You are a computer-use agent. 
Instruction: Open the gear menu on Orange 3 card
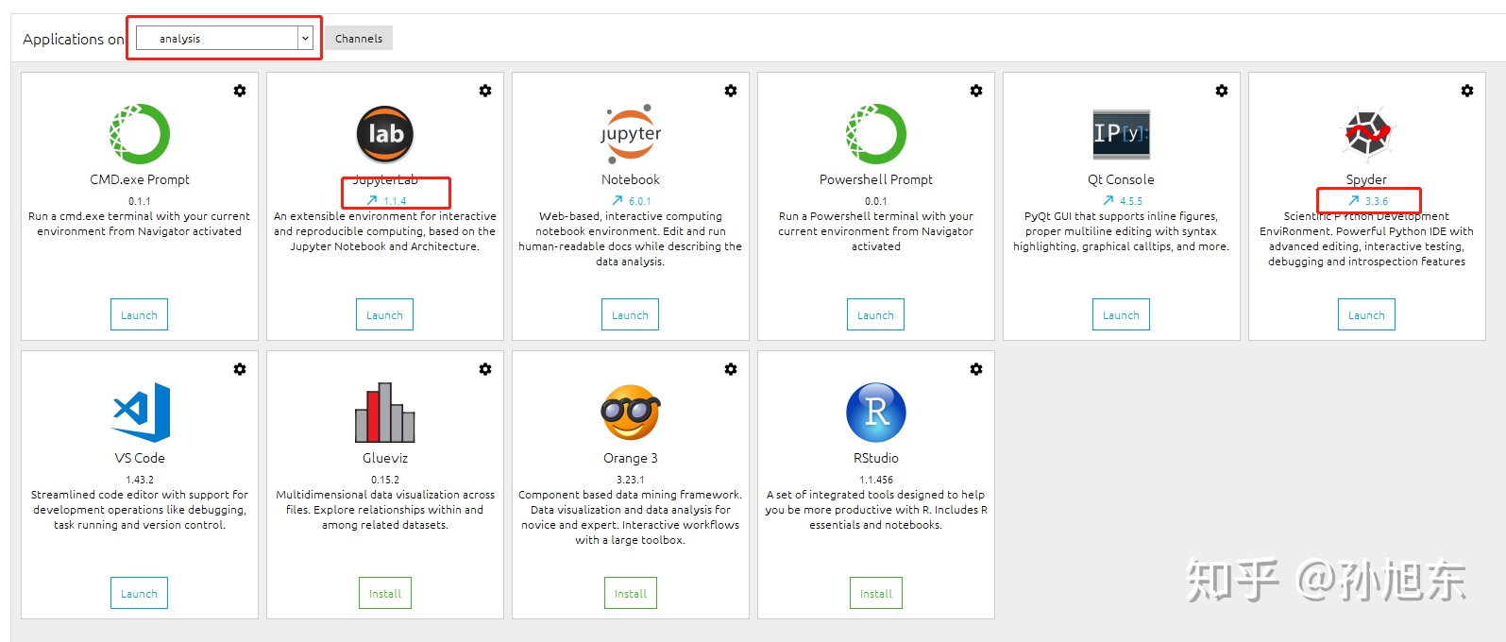click(x=731, y=369)
